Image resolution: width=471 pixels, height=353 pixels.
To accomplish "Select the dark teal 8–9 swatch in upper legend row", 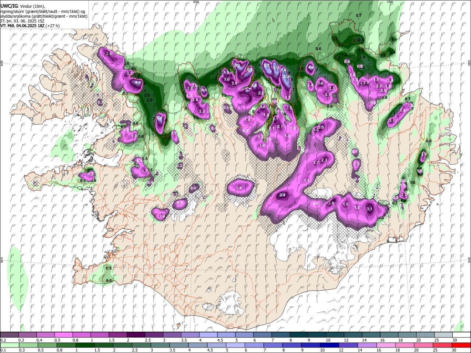I will click(299, 335).
